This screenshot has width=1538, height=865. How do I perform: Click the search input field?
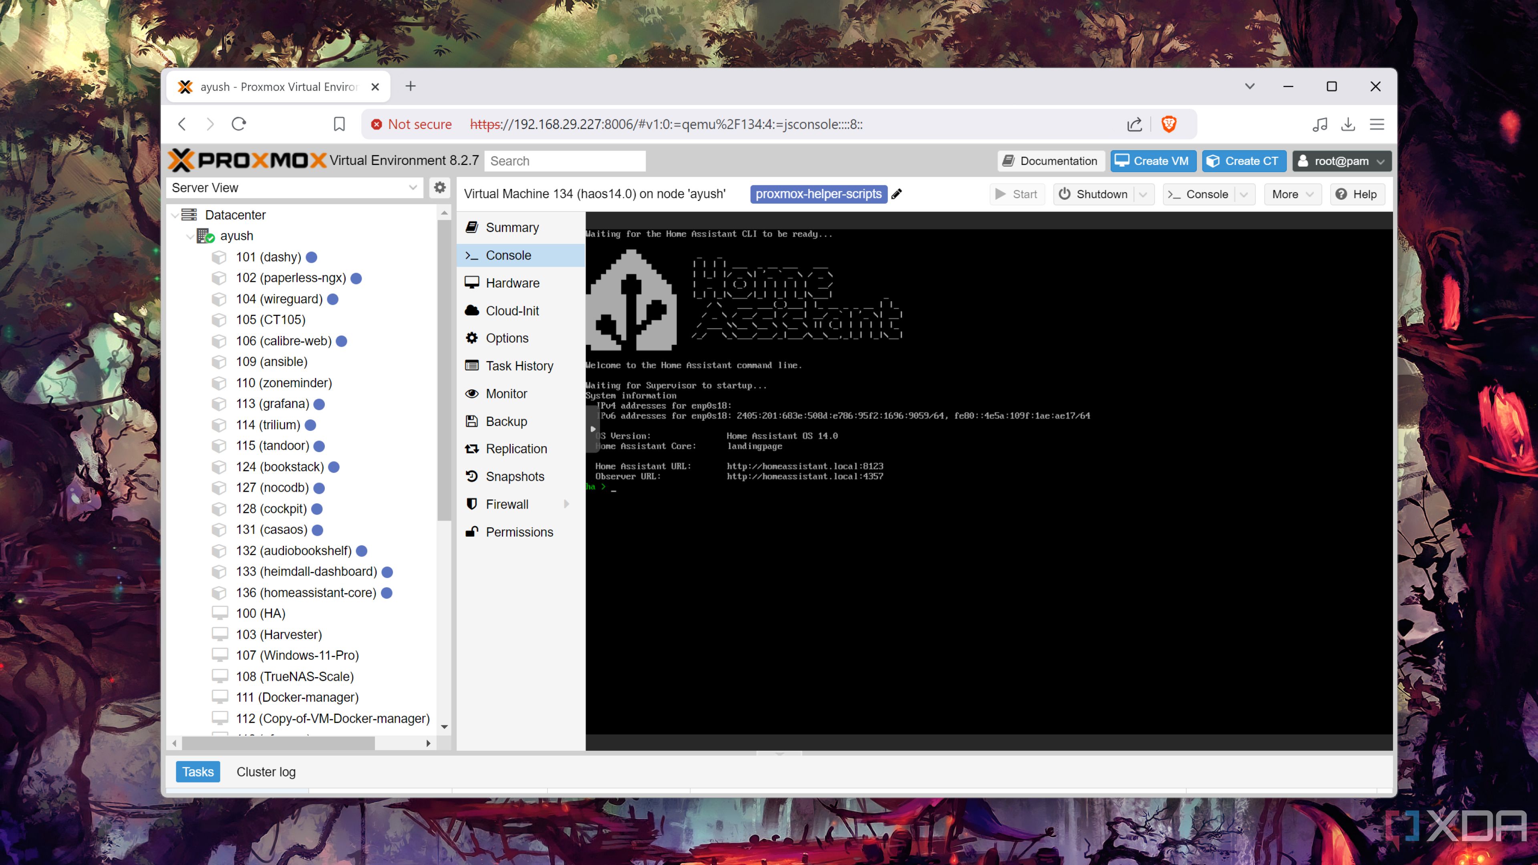566,161
